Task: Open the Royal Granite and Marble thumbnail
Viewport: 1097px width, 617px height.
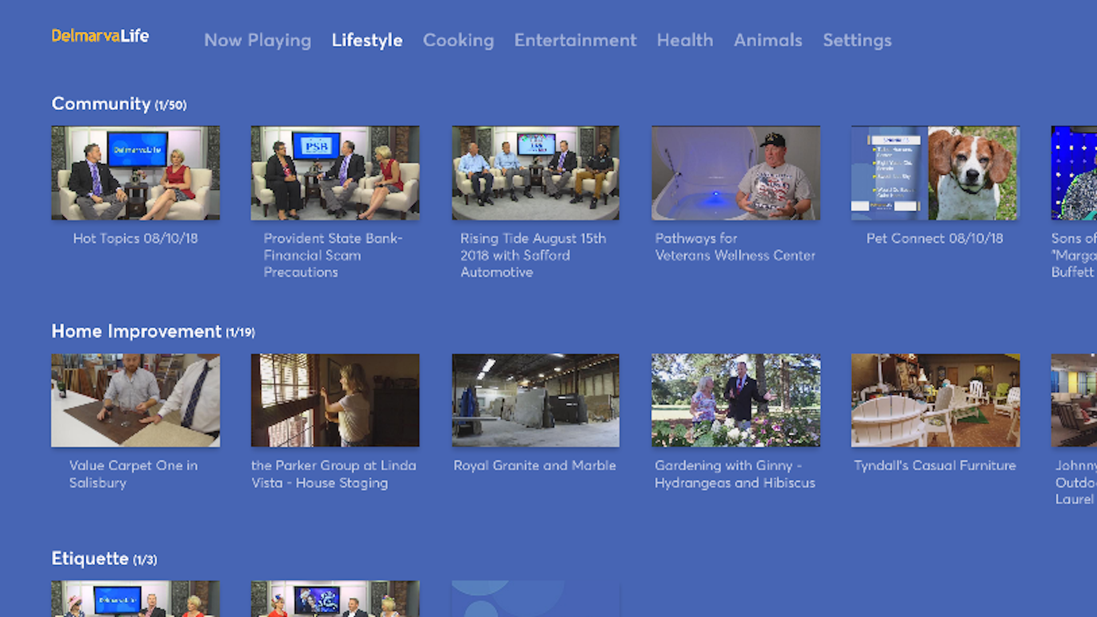Action: pyautogui.click(x=535, y=400)
